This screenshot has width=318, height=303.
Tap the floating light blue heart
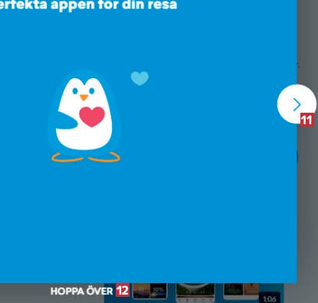(139, 78)
